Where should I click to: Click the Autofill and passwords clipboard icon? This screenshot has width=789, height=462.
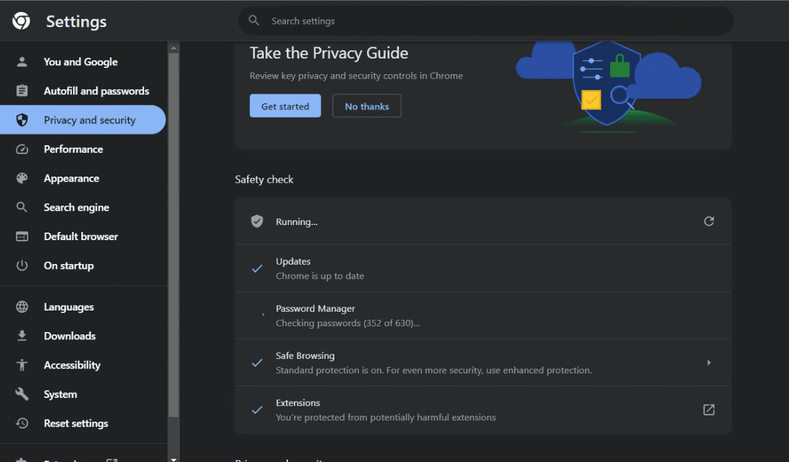pyautogui.click(x=22, y=91)
